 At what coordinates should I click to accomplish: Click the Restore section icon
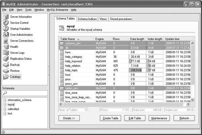(x=6, y=71)
